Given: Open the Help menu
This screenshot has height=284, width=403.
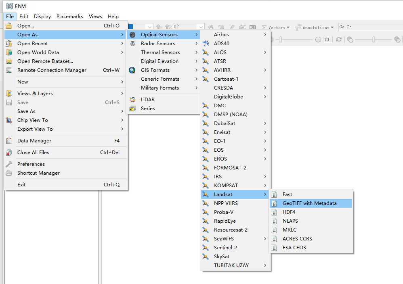Looking at the screenshot, I should click(x=113, y=17).
